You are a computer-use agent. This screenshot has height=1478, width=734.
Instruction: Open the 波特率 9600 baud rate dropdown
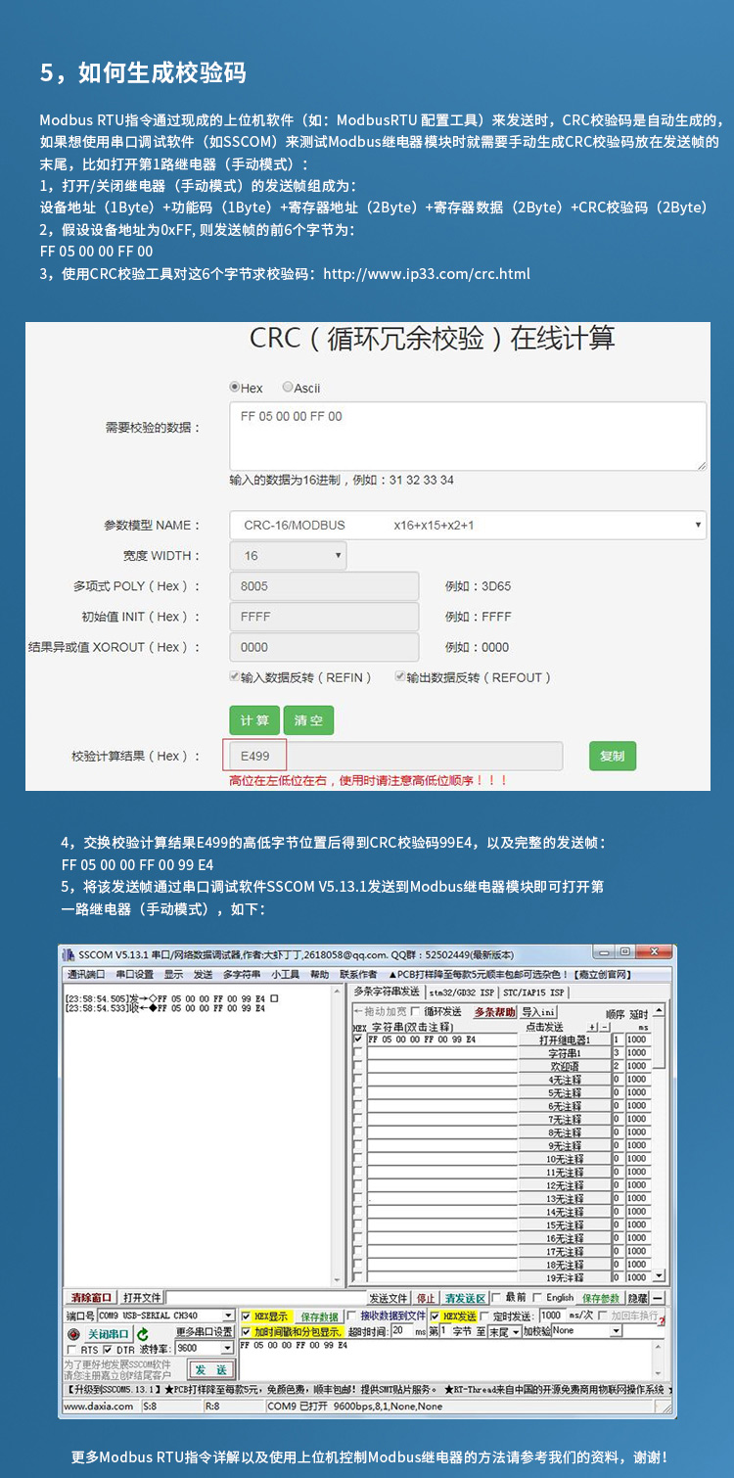pos(204,1349)
